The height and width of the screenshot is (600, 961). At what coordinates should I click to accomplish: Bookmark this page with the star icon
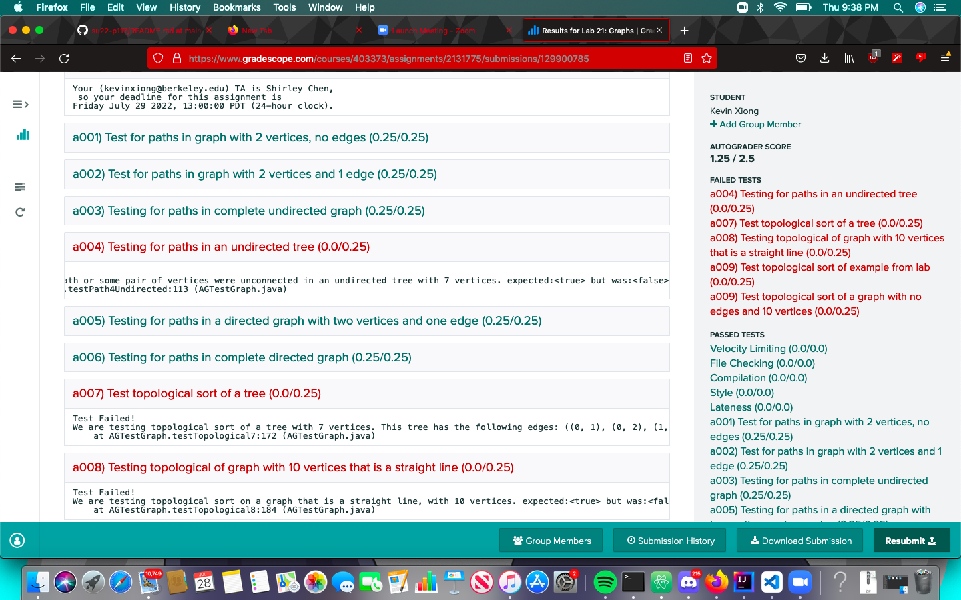pos(707,59)
